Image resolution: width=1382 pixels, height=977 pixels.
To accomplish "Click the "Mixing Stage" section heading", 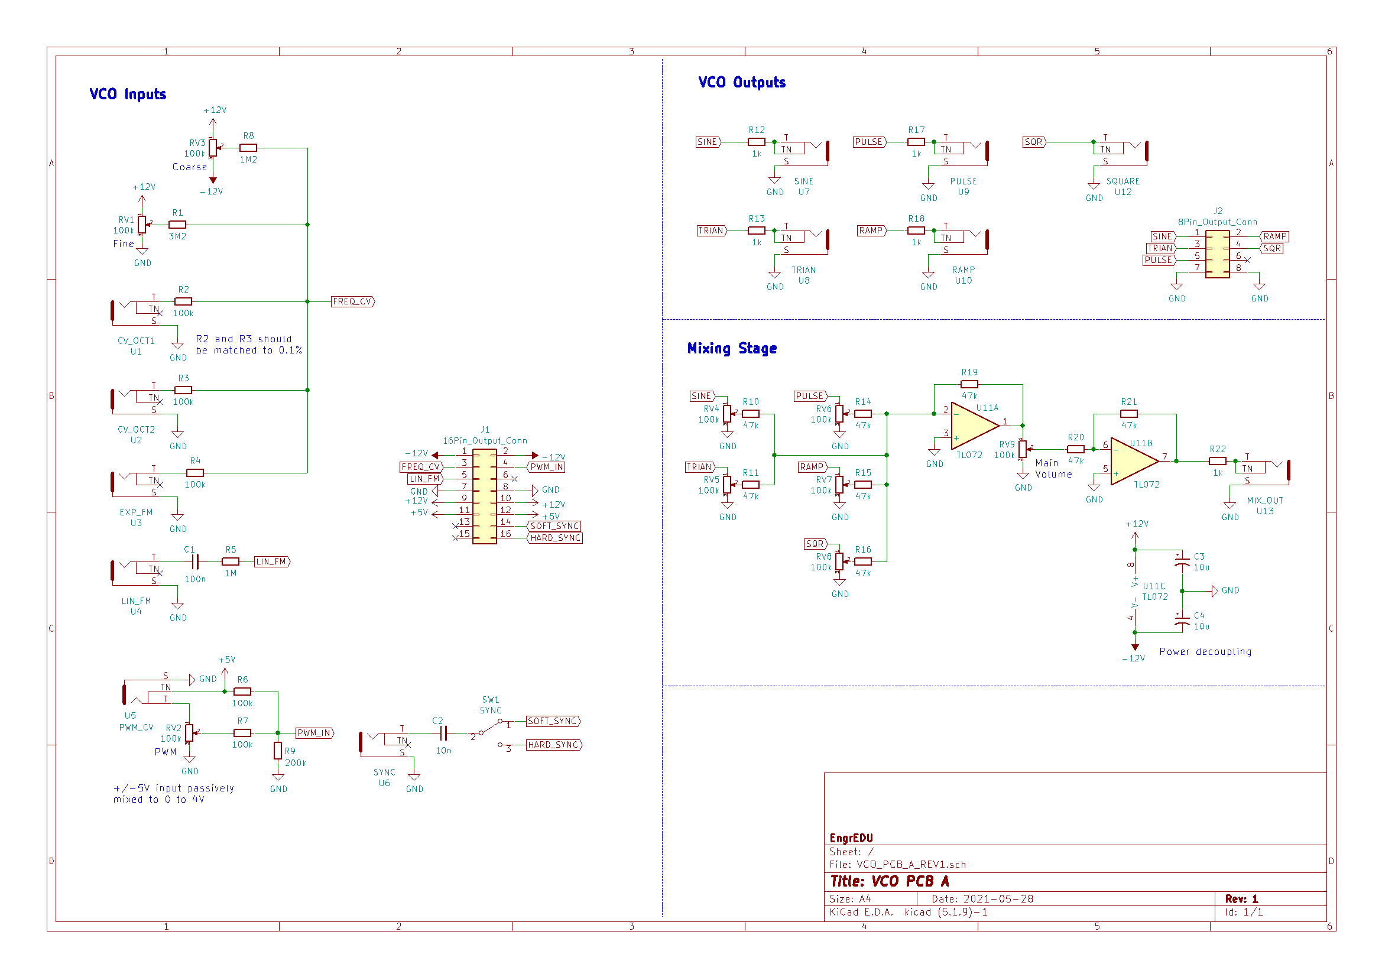I will (x=731, y=349).
